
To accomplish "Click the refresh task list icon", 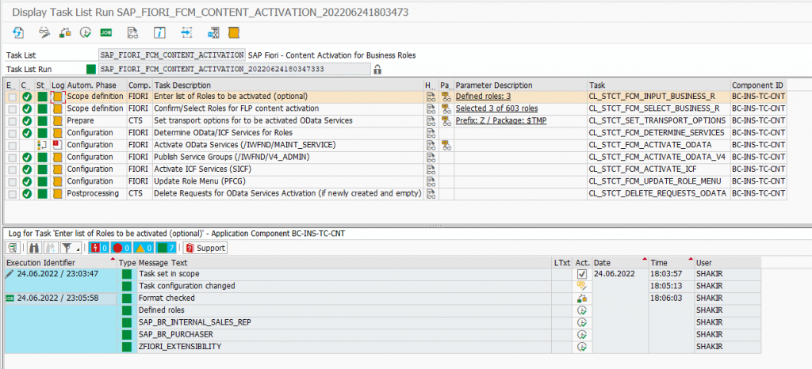I will click(x=18, y=32).
